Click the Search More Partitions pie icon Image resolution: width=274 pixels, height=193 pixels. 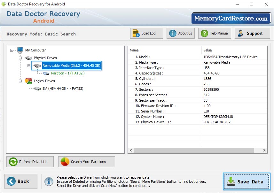(65, 162)
